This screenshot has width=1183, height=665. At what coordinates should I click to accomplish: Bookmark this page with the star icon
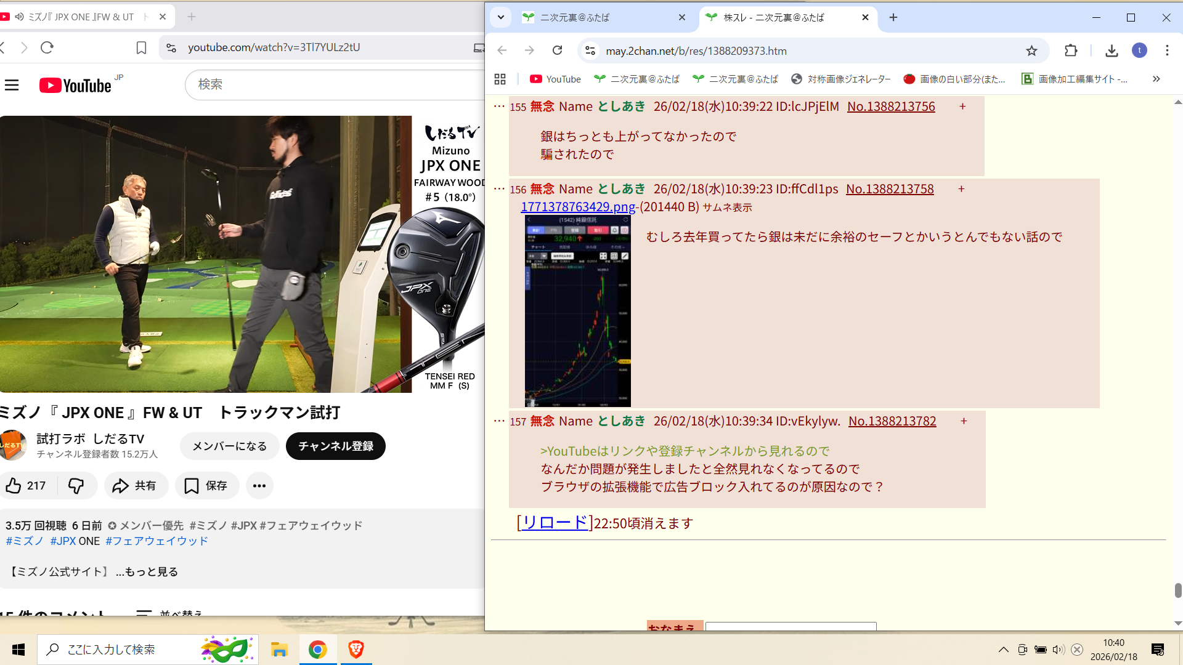pos(1031,51)
